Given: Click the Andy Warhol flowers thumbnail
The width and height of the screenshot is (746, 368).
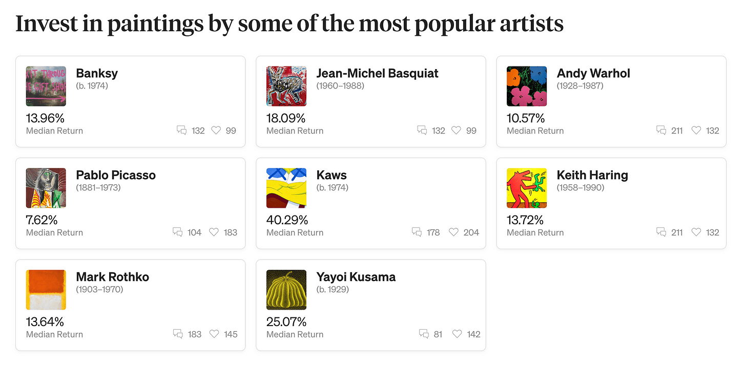Looking at the screenshot, I should click(x=527, y=86).
